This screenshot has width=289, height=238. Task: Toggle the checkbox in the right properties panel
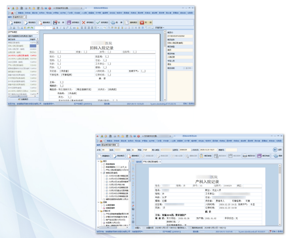184,68
